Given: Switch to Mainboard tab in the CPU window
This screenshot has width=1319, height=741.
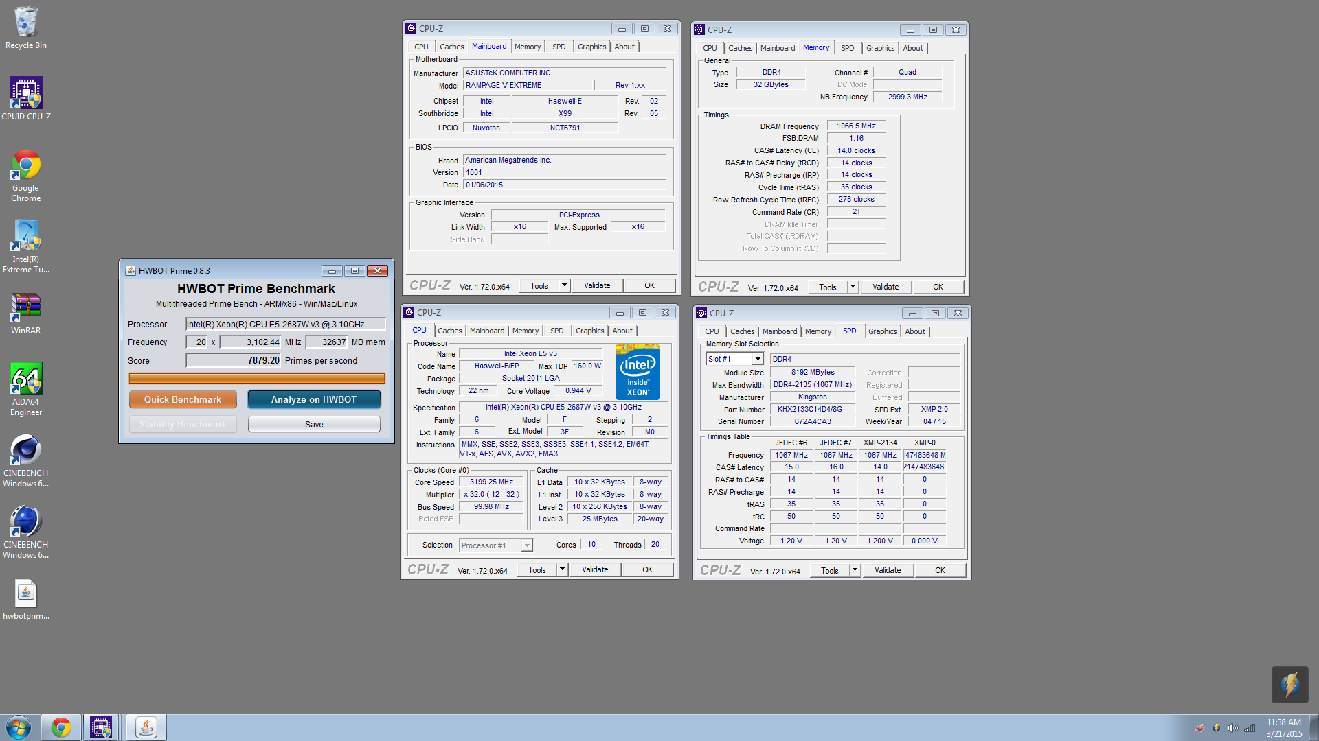Looking at the screenshot, I should click(487, 331).
